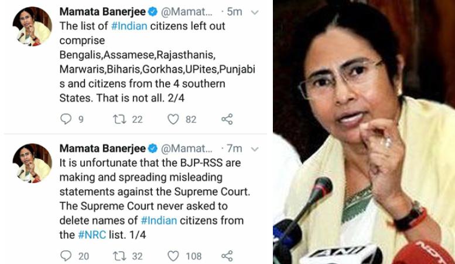Open Mamata Banerjee profile from bottom tweet name
This screenshot has width=455, height=264.
pyautogui.click(x=102, y=148)
